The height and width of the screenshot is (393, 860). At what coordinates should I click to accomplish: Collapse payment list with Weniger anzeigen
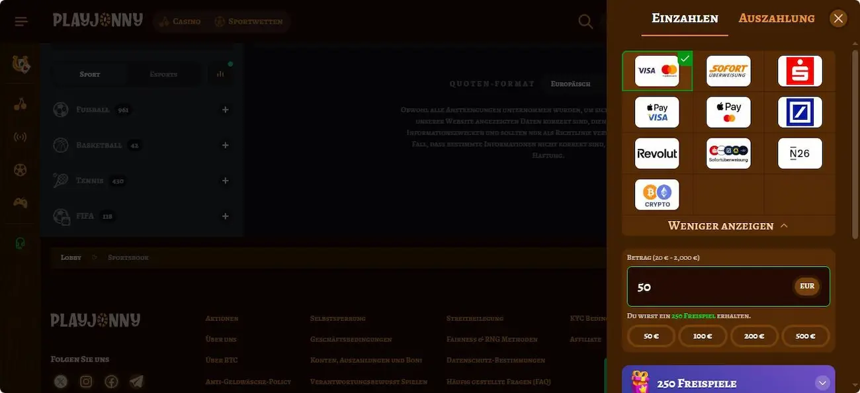(728, 226)
